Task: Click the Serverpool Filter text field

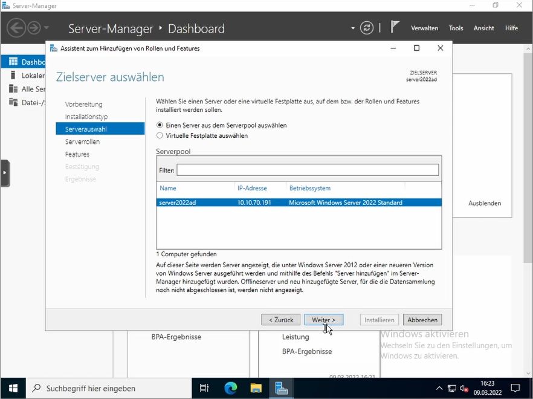Action: pyautogui.click(x=308, y=170)
